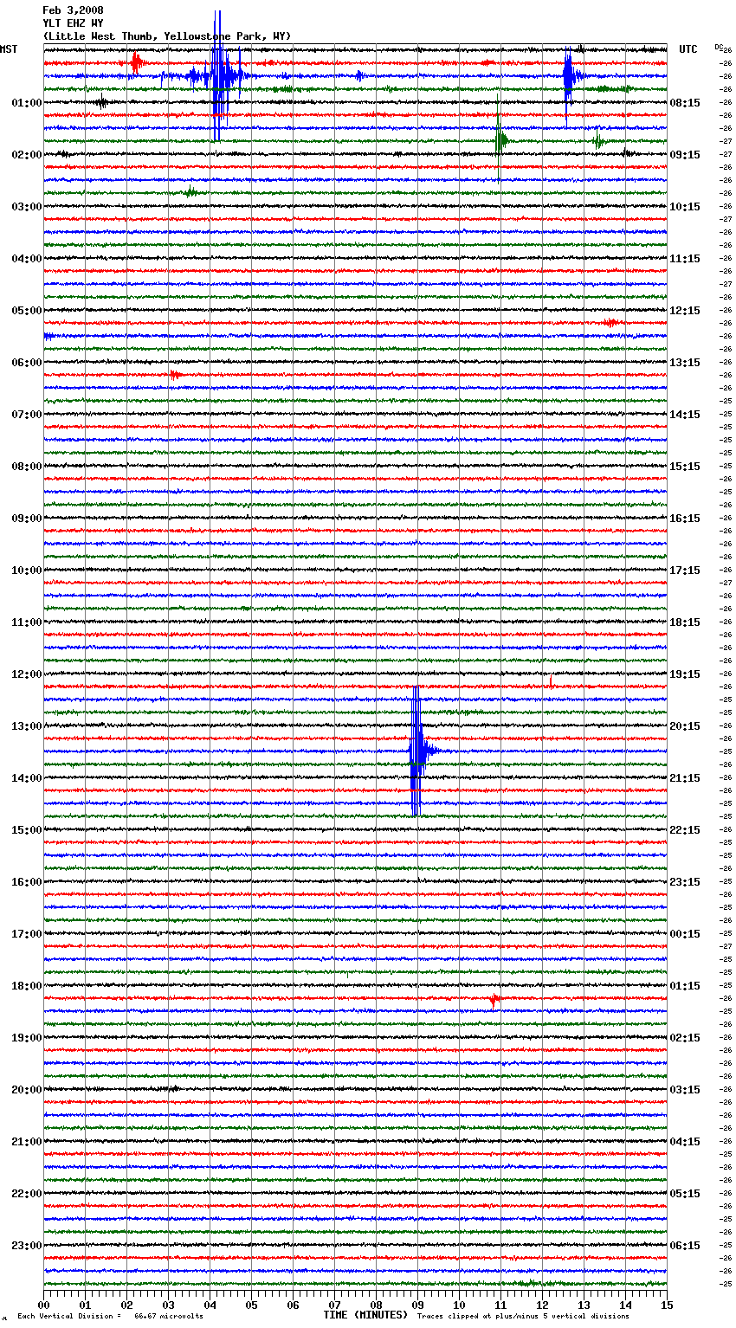Click the UTC timezone label
The image size is (736, 1328).
point(688,49)
